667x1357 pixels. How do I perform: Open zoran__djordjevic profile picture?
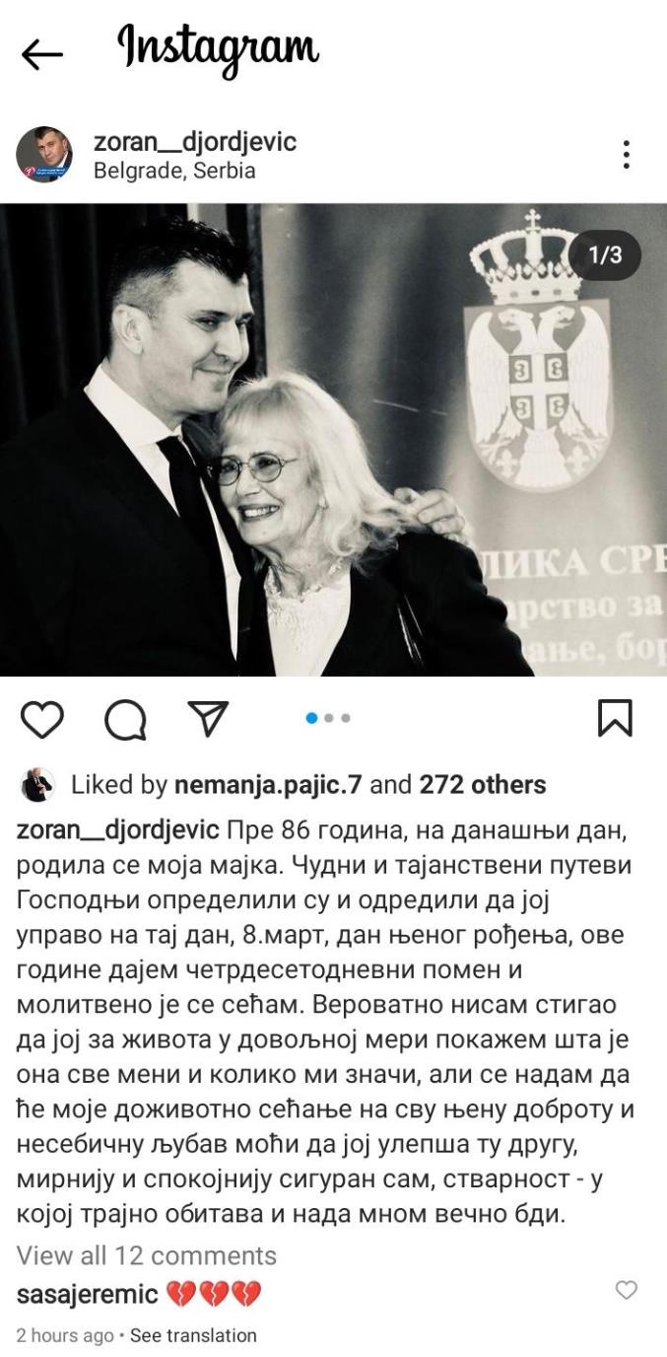click(44, 154)
